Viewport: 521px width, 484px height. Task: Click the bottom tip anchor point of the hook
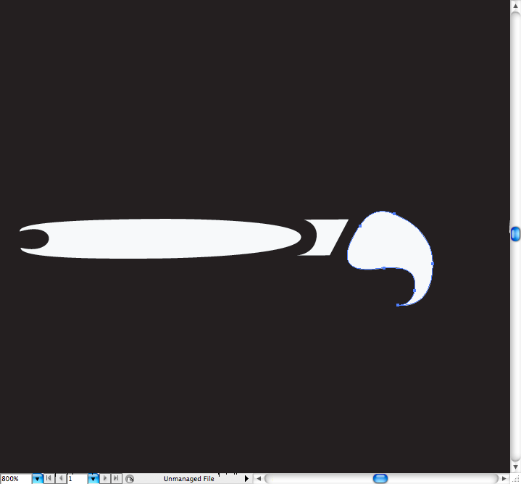[x=398, y=305]
